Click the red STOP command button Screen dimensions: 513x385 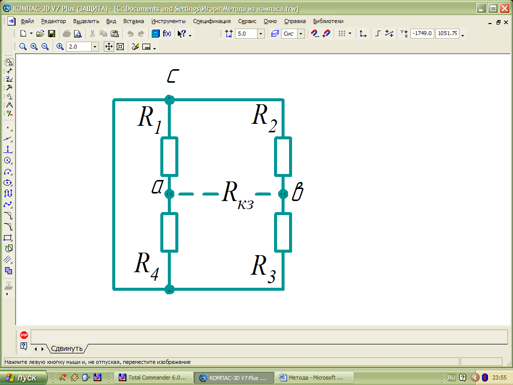pos(24,335)
